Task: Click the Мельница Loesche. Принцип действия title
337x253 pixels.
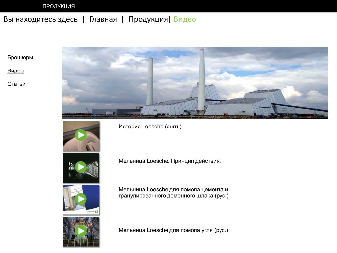Action: 170,161
